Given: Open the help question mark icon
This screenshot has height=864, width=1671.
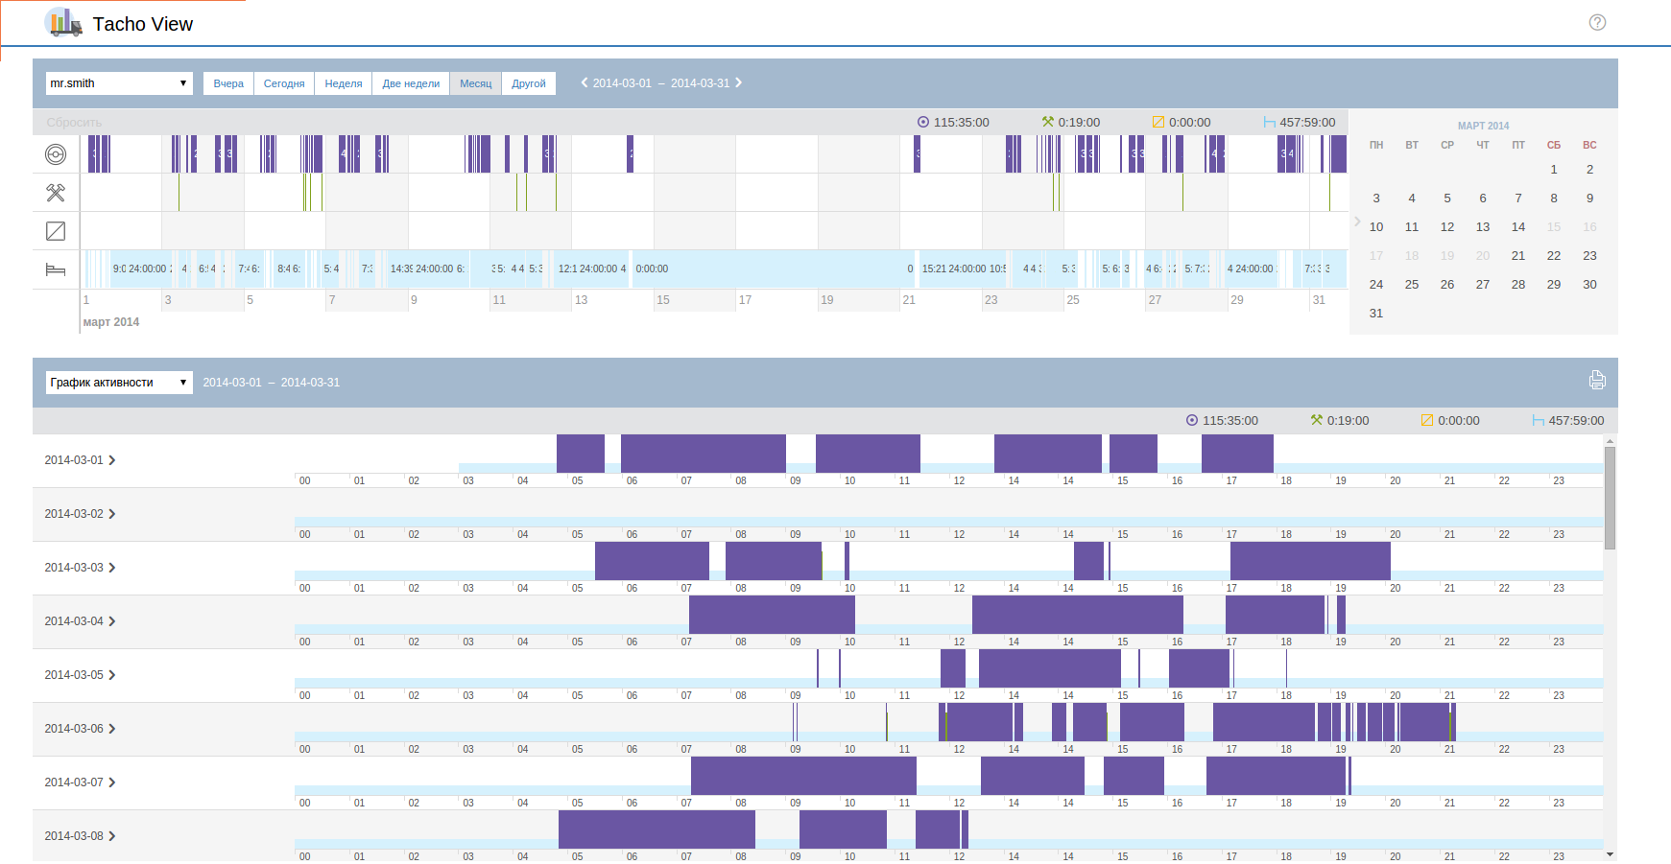Looking at the screenshot, I should (1597, 22).
